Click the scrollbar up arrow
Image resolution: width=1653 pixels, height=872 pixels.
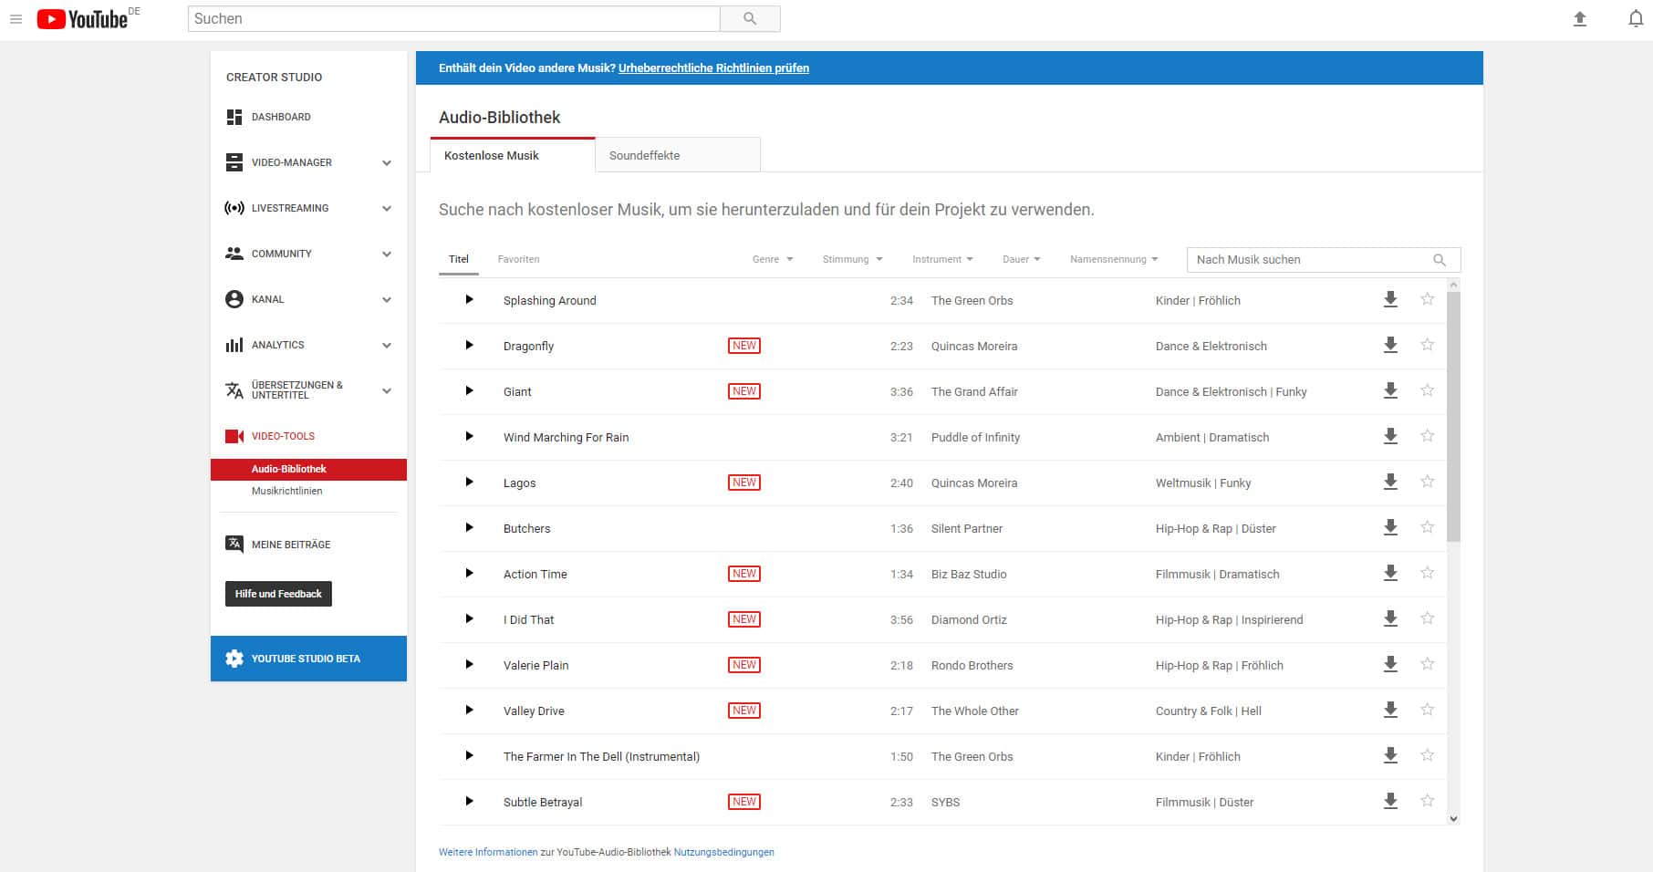click(1453, 285)
